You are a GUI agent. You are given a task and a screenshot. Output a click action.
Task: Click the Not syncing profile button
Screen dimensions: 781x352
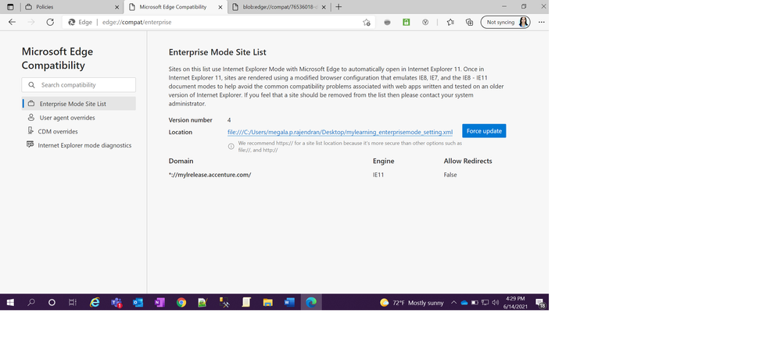505,23
